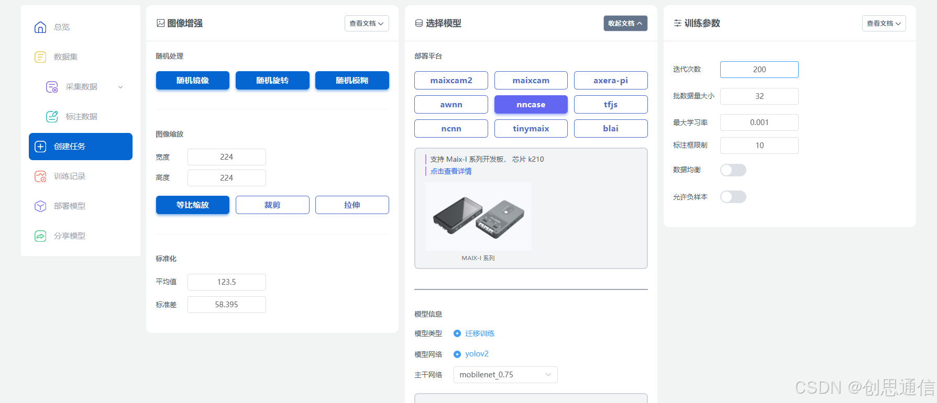Open 数据集 in the sidebar
This screenshot has width=937, height=403.
pyautogui.click(x=81, y=57)
